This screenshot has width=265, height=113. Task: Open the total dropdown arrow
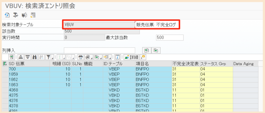coord(64,58)
